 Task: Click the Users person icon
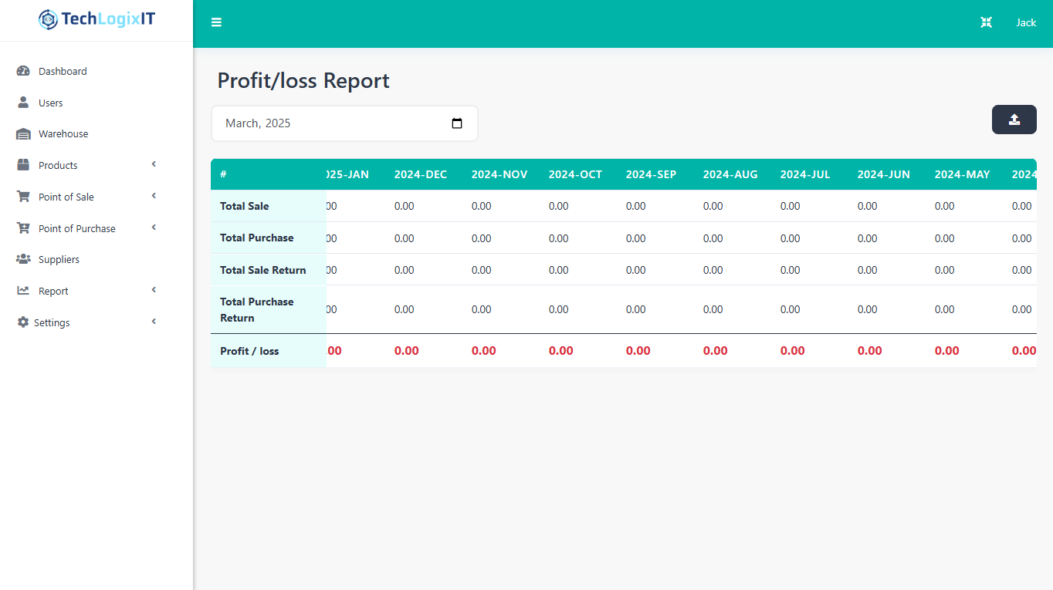pos(23,103)
